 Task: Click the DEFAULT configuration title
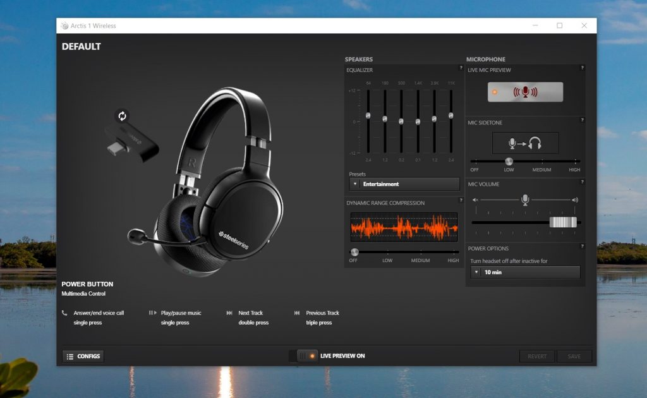[82, 47]
